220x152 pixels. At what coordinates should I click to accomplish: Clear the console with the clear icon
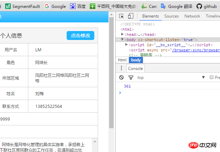pos(121,77)
